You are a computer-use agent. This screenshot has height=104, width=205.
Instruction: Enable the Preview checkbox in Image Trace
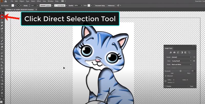[165, 86]
